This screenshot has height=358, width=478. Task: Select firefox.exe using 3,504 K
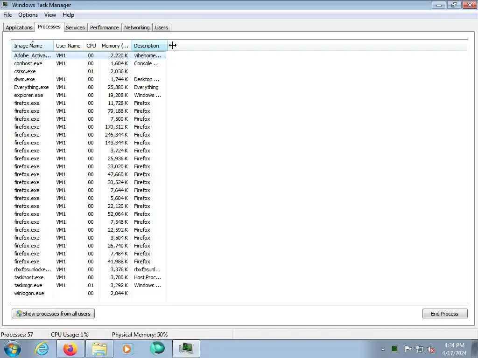pyautogui.click(x=89, y=238)
